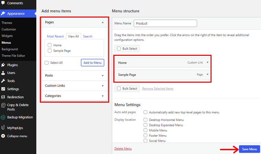Expand the Home menu item arrow
Screen dimensions: 261x154
(207, 63)
